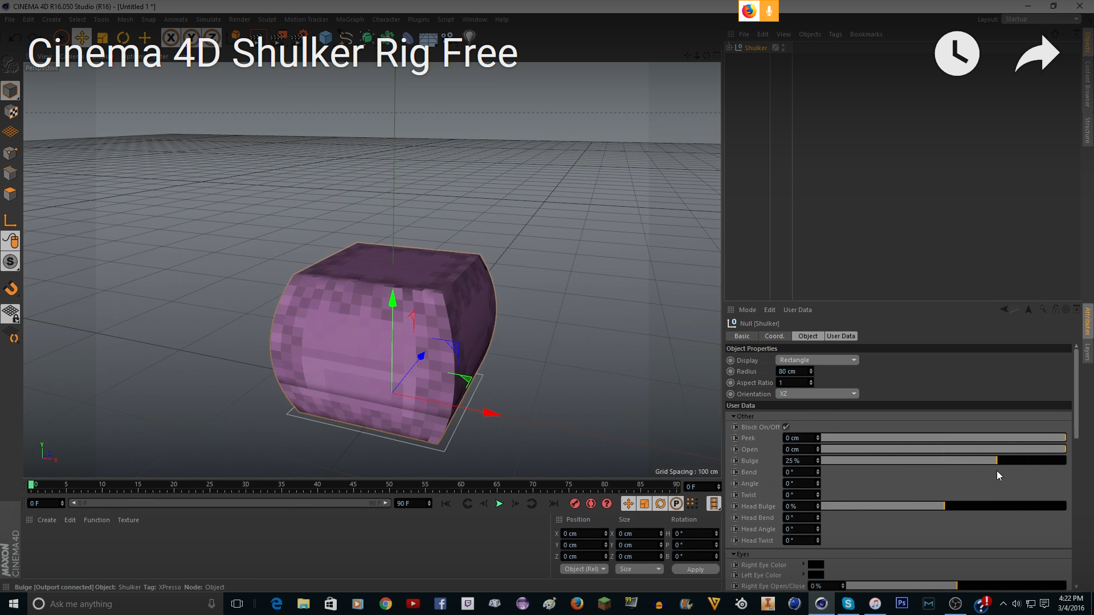The image size is (1094, 615).
Task: Click the Right Eye Color swatch
Action: point(816,564)
